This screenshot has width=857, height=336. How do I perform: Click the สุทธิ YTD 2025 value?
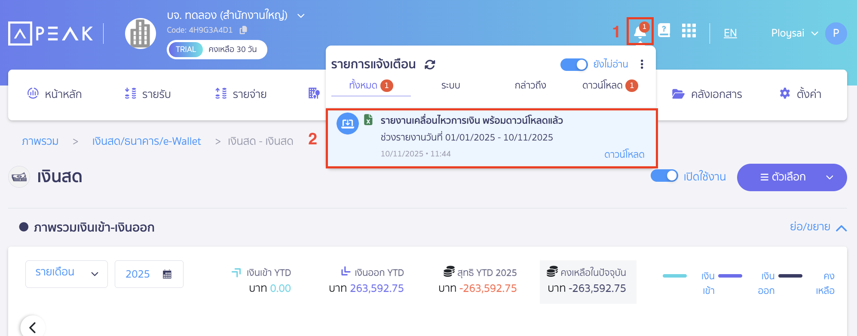point(488,288)
